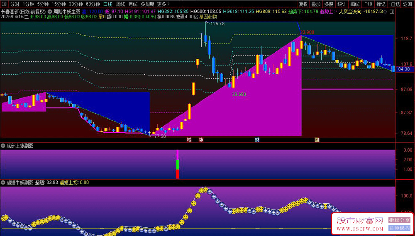Add stock with +自选 button
The height and width of the screenshot is (236, 415).
(x=394, y=4)
